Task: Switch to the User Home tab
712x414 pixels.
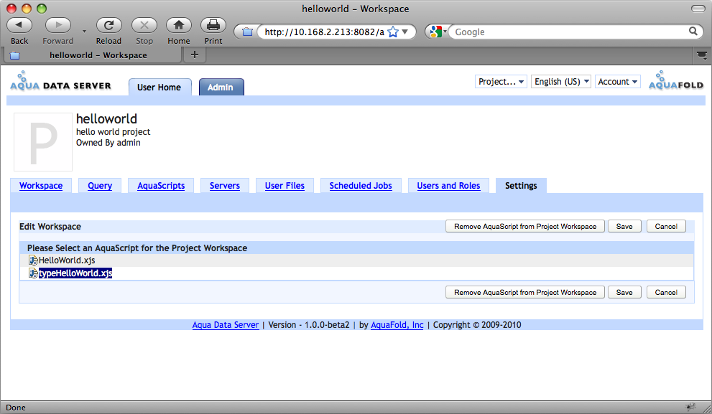Action: [x=159, y=87]
